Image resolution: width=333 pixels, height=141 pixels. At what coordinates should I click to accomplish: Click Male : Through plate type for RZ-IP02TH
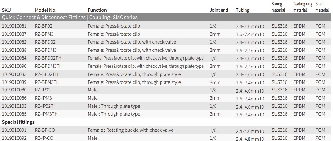pyautogui.click(x=114, y=106)
